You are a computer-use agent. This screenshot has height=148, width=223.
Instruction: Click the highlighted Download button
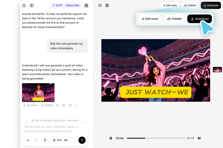pos(200,19)
